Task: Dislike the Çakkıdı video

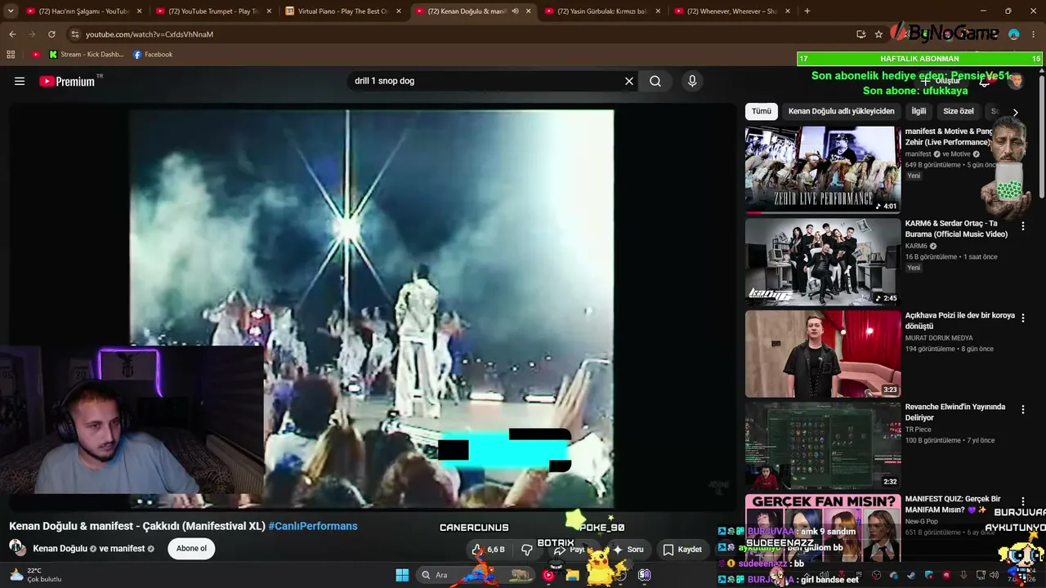Action: click(x=527, y=550)
